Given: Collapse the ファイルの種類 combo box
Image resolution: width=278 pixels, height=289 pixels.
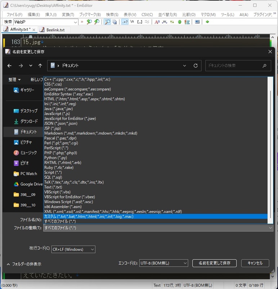Looking at the screenshot, I should click(270, 228).
